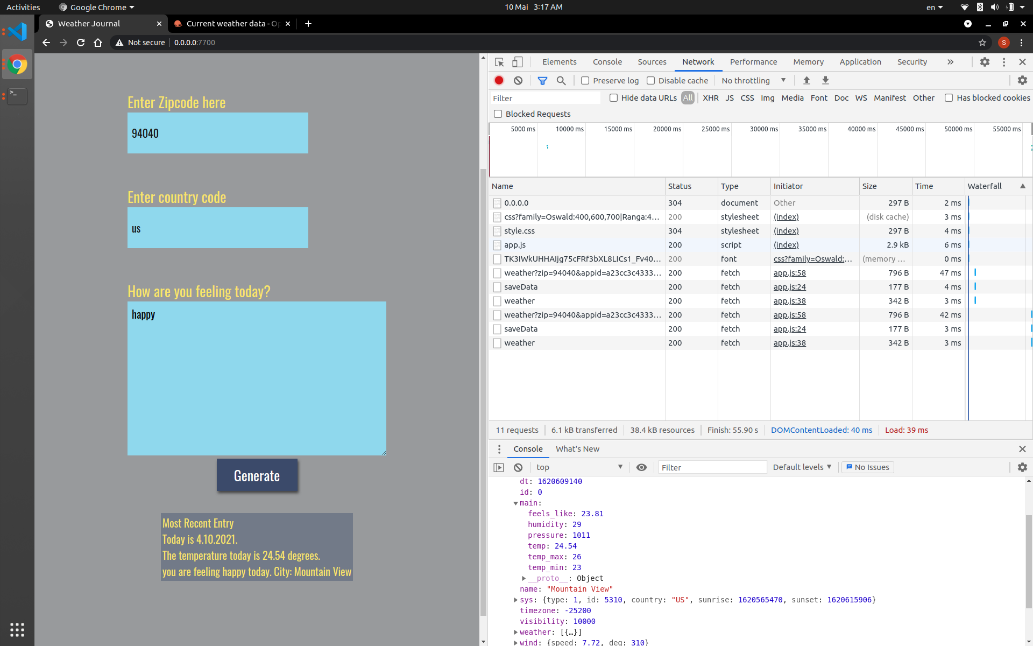This screenshot has height=646, width=1033.
Task: Expand the Default levels dropdown in console
Action: (x=802, y=467)
